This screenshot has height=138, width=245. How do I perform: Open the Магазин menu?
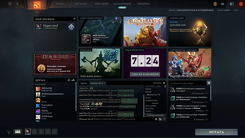pos(81,4)
